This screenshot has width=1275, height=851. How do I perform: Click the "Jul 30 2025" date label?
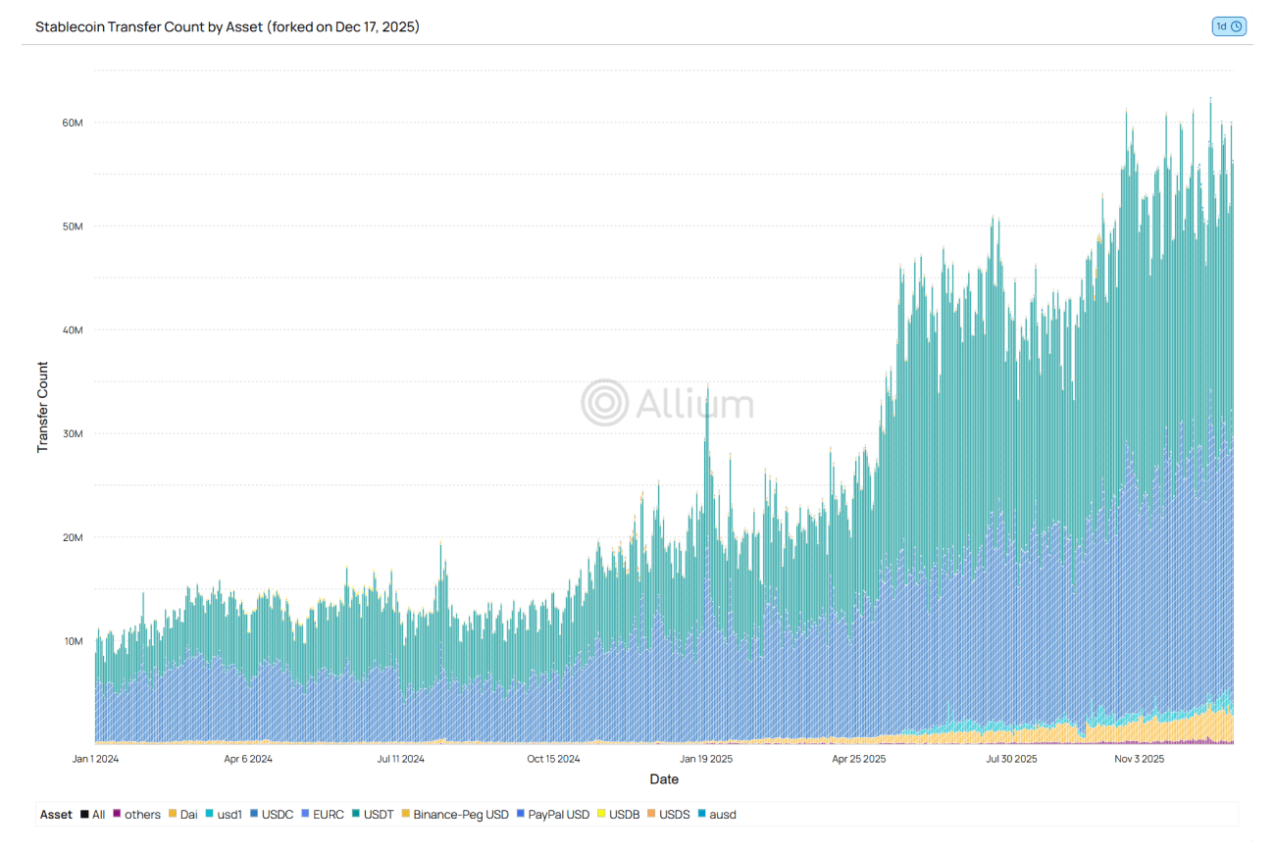pos(1011,759)
